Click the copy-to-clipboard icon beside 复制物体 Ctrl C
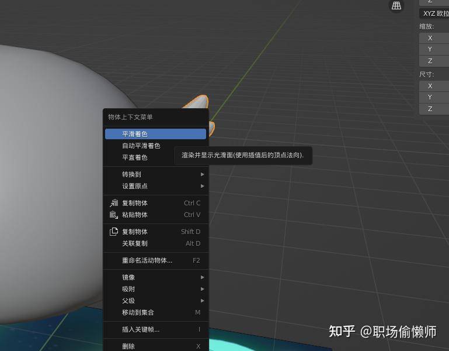The image size is (449, 351). pos(114,203)
